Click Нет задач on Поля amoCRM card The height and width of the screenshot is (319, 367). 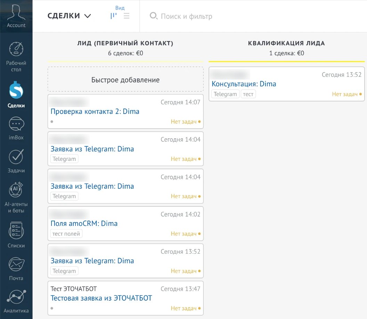[x=186, y=234]
